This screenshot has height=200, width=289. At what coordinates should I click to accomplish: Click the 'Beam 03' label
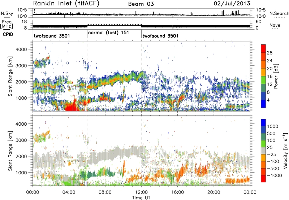pyautogui.click(x=141, y=4)
